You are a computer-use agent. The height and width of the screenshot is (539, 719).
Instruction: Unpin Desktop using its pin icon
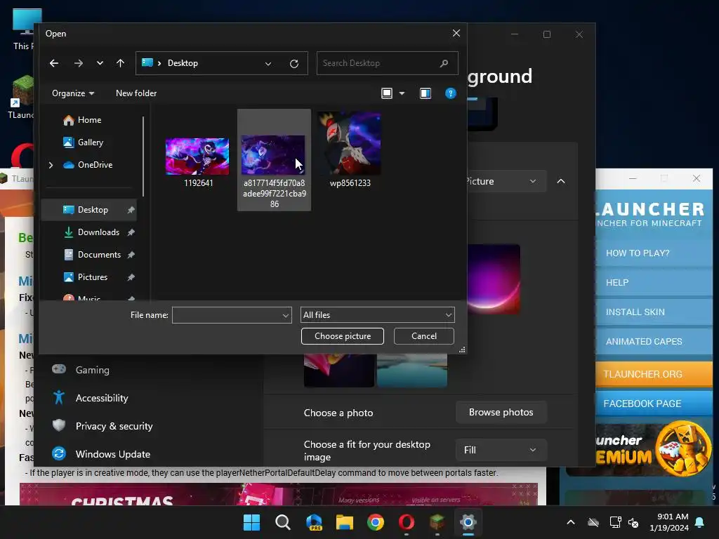point(131,210)
